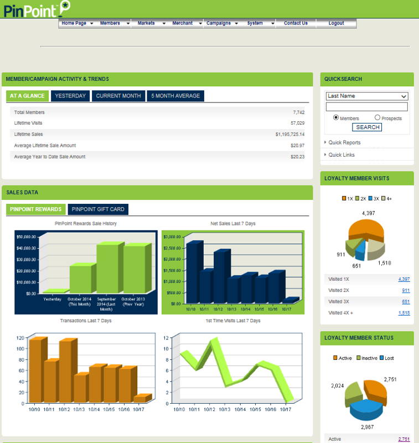This screenshot has width=419, height=443.
Task: Open the Home Page menu
Action: (x=74, y=23)
